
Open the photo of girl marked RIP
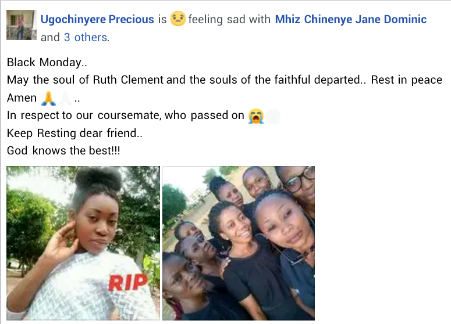[83, 243]
